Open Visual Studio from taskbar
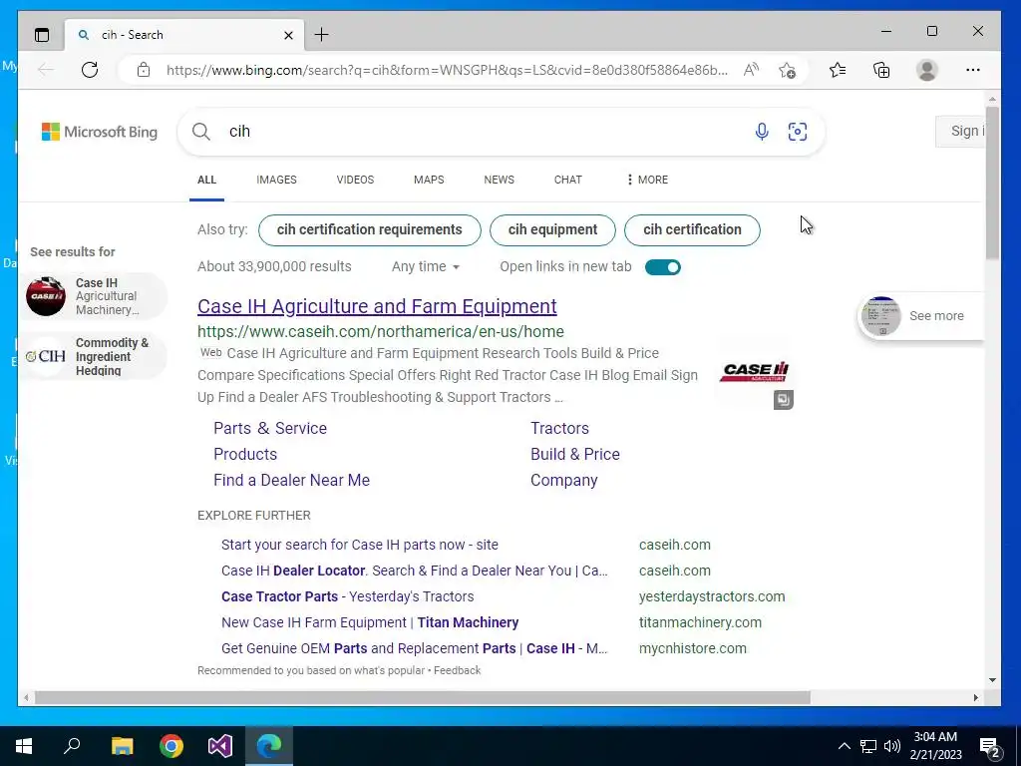The image size is (1021, 766). coord(220,746)
